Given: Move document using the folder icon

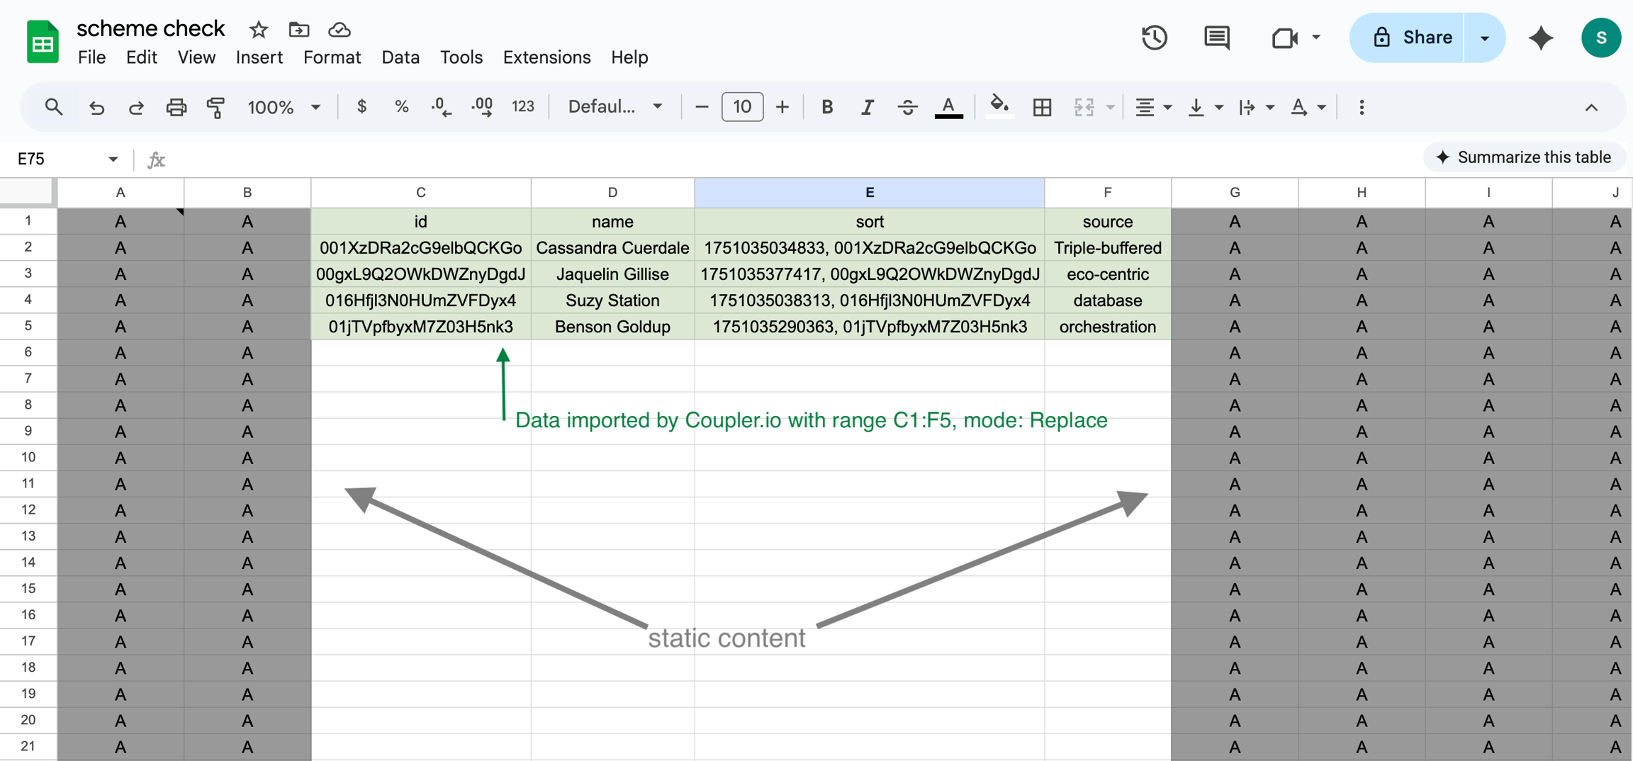Looking at the screenshot, I should [x=299, y=30].
